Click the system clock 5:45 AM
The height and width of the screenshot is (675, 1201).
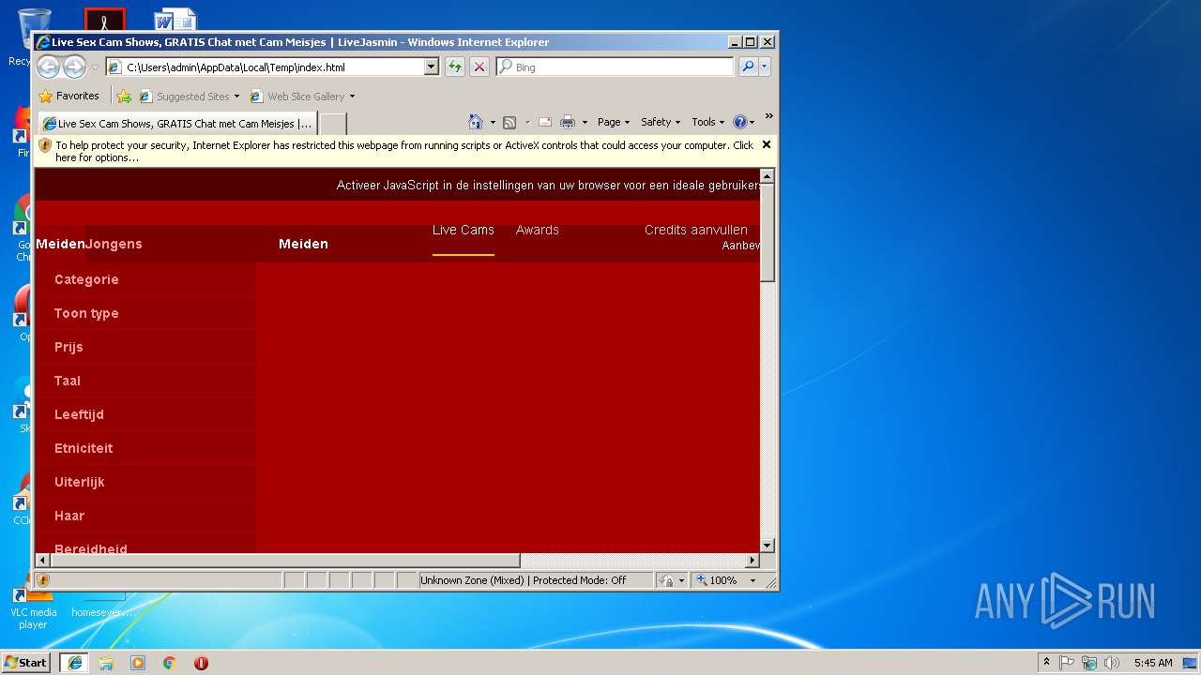click(1153, 662)
